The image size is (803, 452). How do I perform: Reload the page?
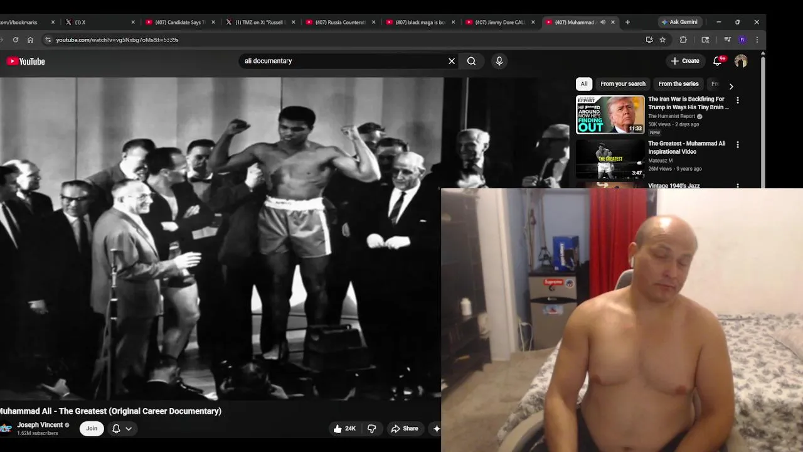pos(15,40)
